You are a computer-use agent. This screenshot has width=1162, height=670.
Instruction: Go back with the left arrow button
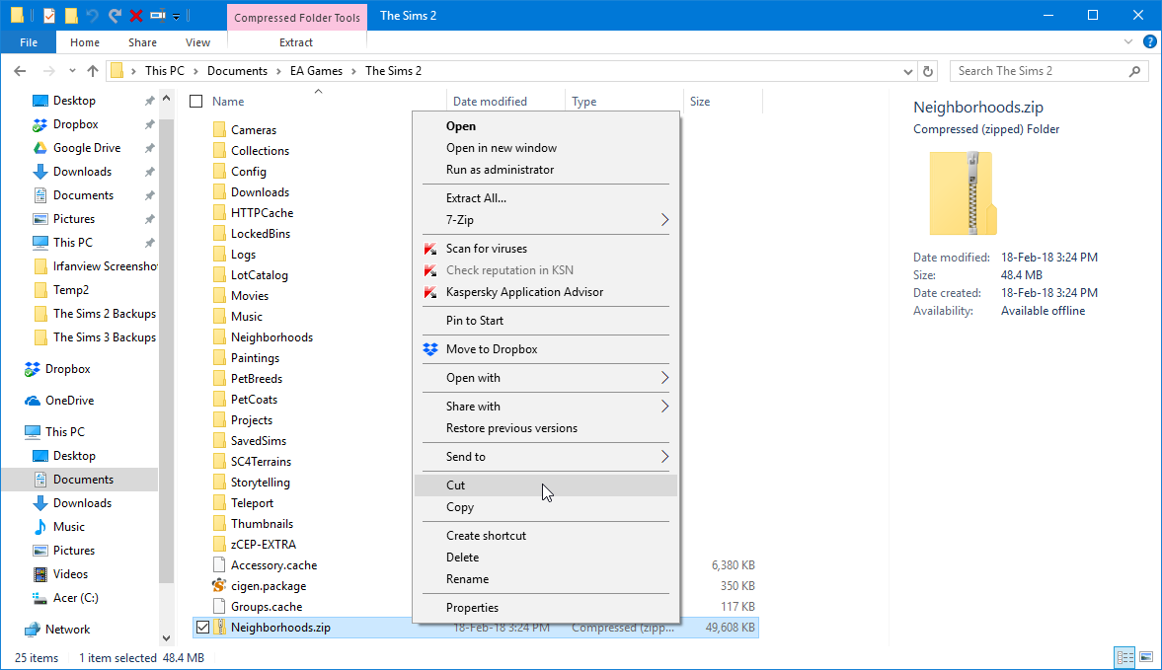pyautogui.click(x=20, y=71)
